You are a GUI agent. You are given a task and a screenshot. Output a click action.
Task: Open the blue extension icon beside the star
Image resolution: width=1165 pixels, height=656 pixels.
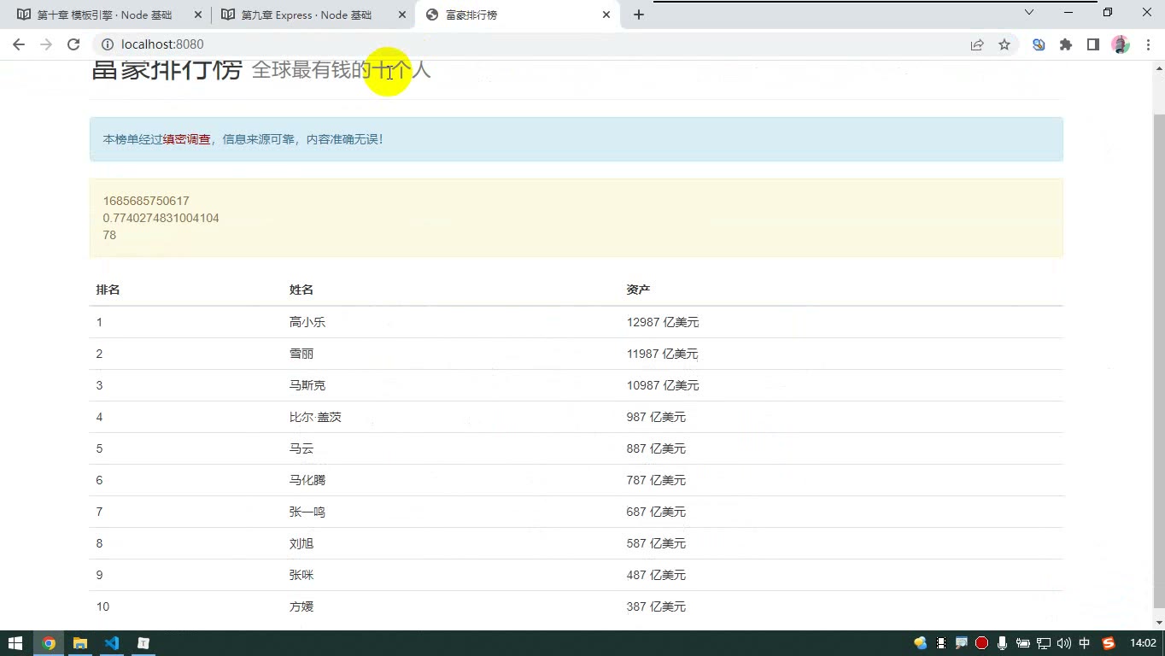[x=1039, y=44]
